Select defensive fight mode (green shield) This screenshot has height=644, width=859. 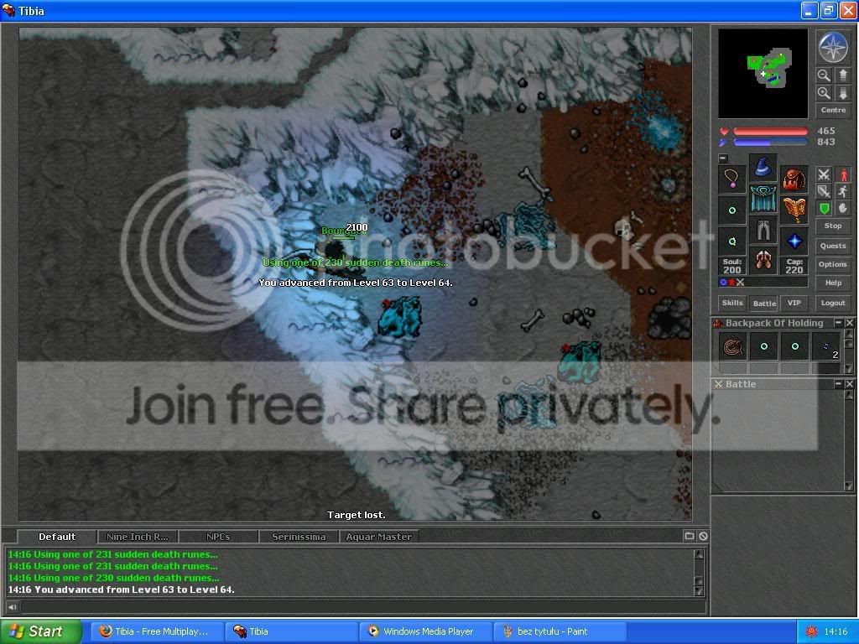(x=824, y=208)
